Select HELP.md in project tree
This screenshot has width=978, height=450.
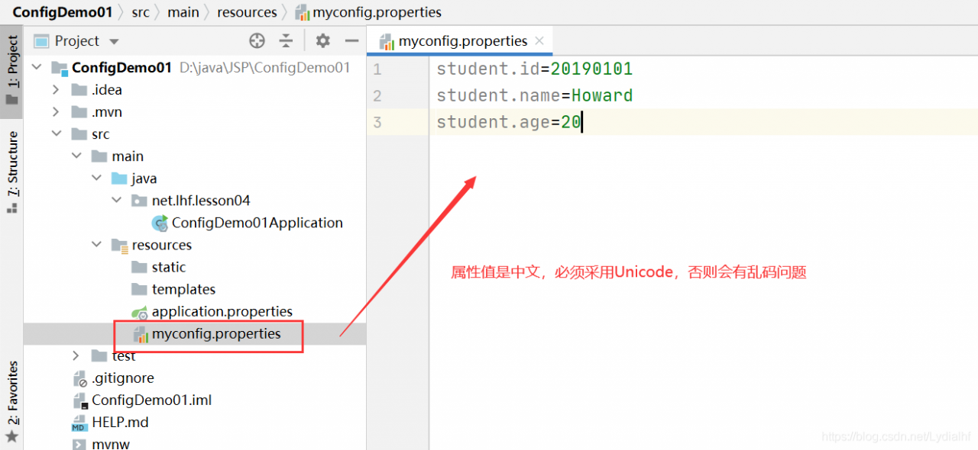point(120,422)
